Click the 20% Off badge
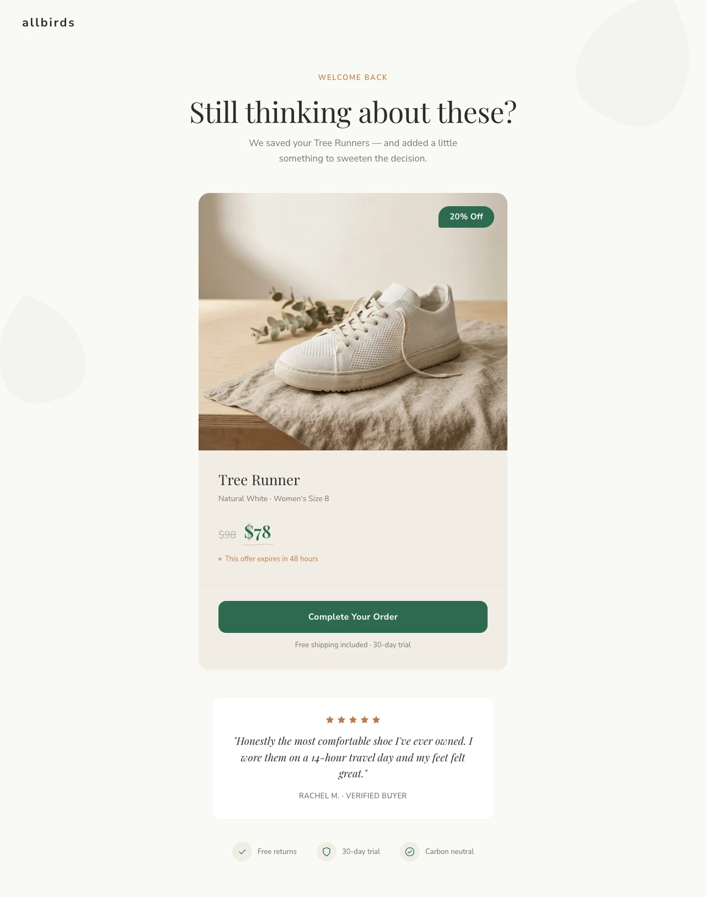Viewport: 706px width, 897px height. click(466, 217)
